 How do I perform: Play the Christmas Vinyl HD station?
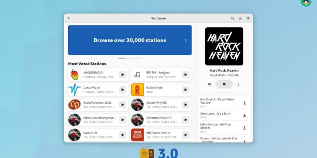[185, 120]
